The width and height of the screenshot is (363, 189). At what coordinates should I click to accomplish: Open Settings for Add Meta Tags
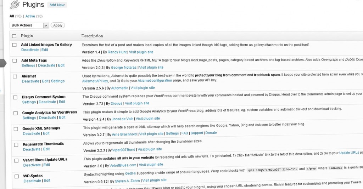pos(28,65)
